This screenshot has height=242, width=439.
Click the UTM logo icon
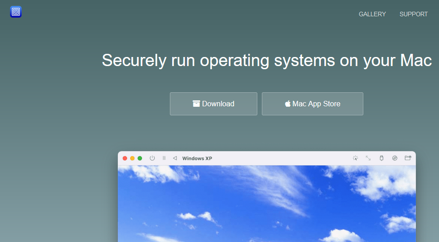click(x=16, y=12)
